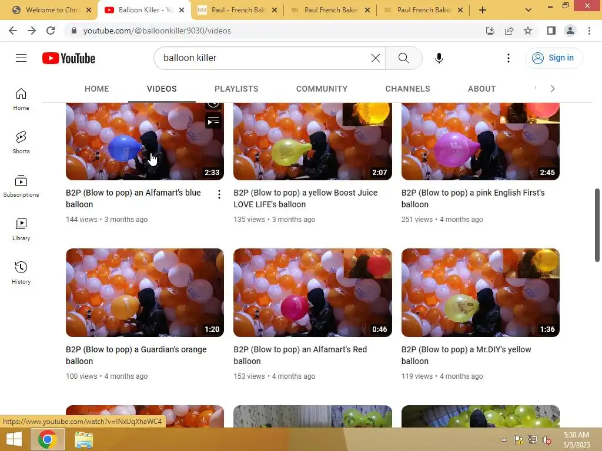Image resolution: width=602 pixels, height=451 pixels.
Task: Open the CHANNELS tab
Action: coord(408,89)
